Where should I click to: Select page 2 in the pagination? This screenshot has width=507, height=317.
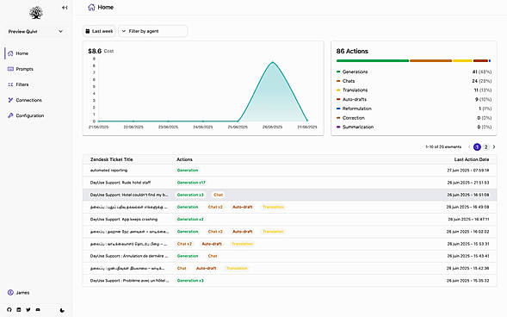(485, 146)
